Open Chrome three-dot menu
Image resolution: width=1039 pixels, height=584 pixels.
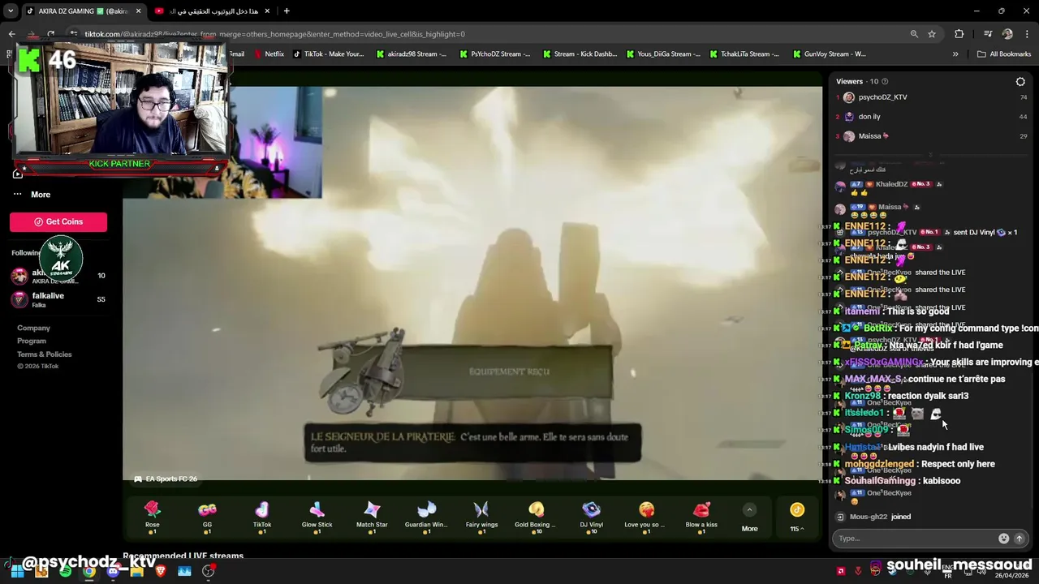(1026, 34)
